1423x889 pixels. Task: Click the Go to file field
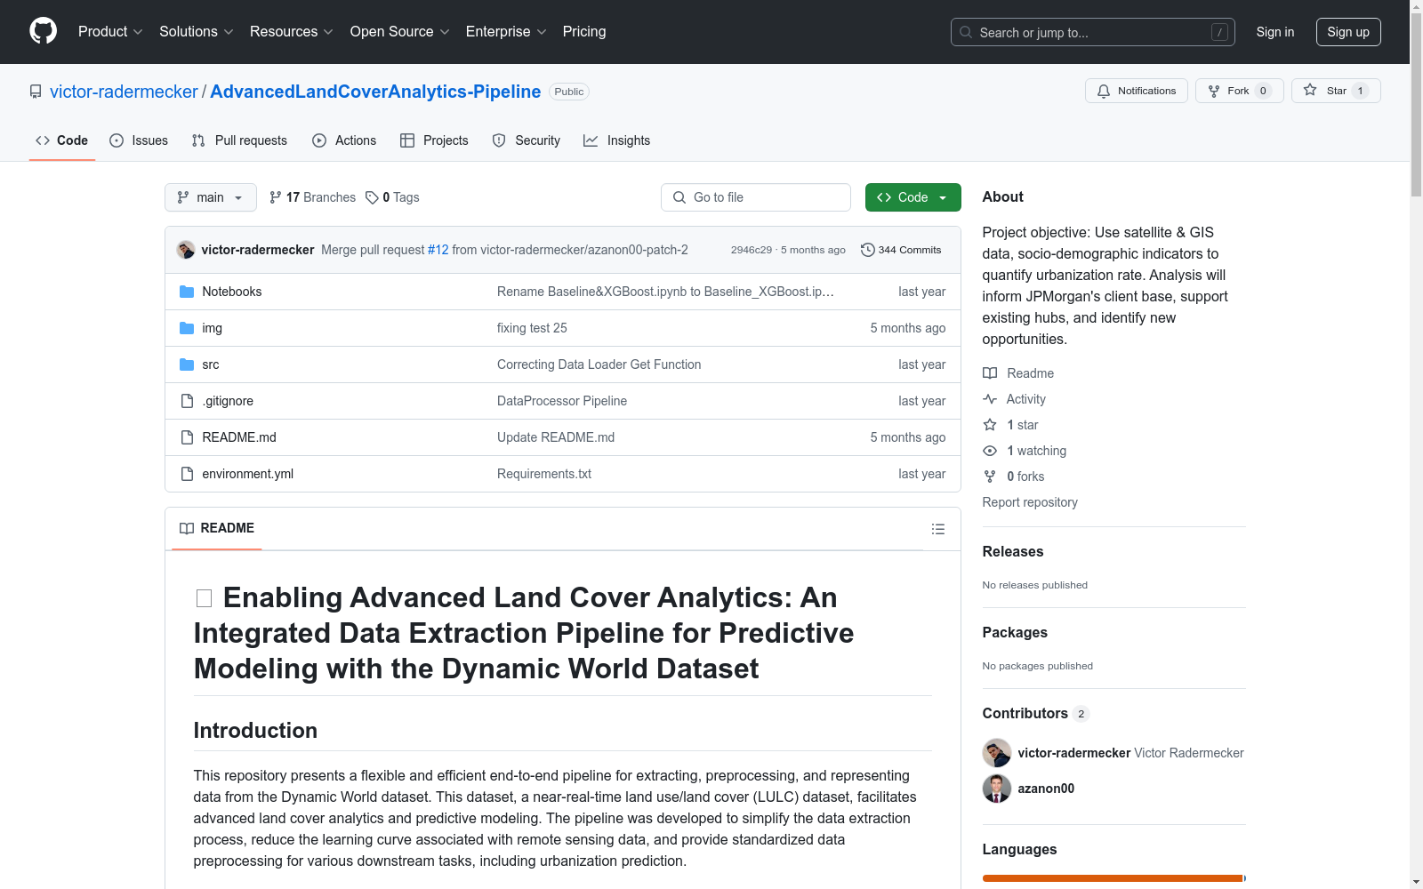[x=756, y=197]
